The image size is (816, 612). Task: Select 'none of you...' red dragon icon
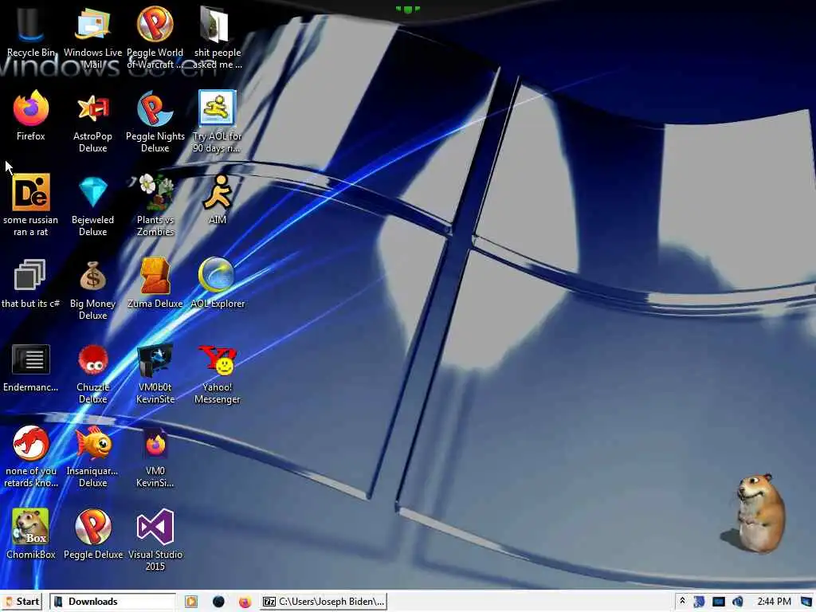(31, 457)
